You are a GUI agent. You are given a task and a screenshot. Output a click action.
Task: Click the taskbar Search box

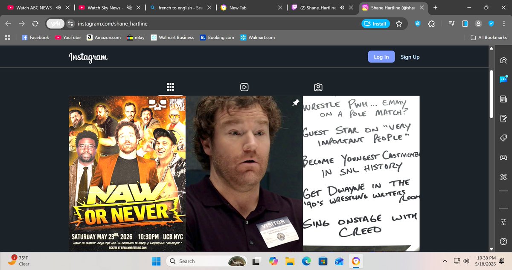pos(206,261)
